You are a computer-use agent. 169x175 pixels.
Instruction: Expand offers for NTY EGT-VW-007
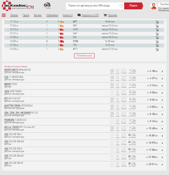pos(162,100)
